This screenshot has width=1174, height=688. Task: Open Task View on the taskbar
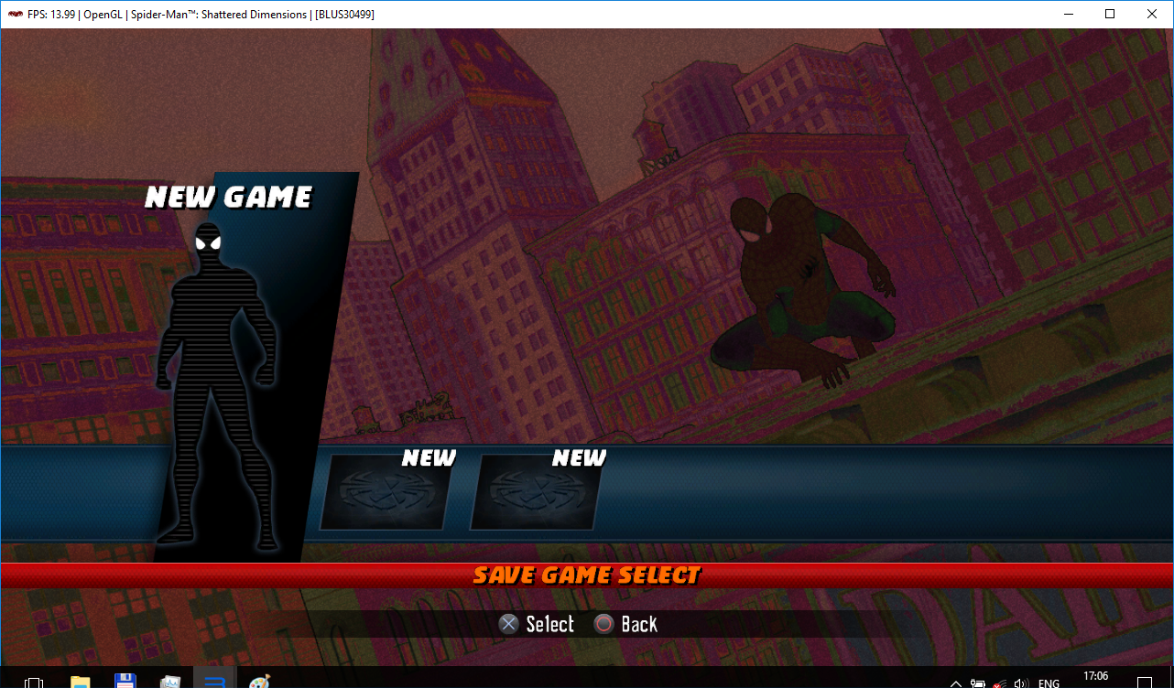pyautogui.click(x=34, y=682)
